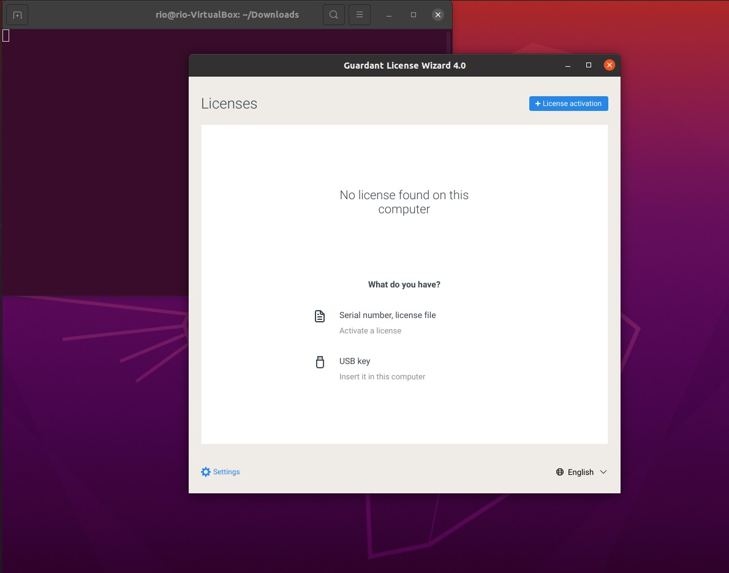Image resolution: width=729 pixels, height=573 pixels.
Task: Maximize the Guardant License Wizard window
Action: pyautogui.click(x=589, y=65)
